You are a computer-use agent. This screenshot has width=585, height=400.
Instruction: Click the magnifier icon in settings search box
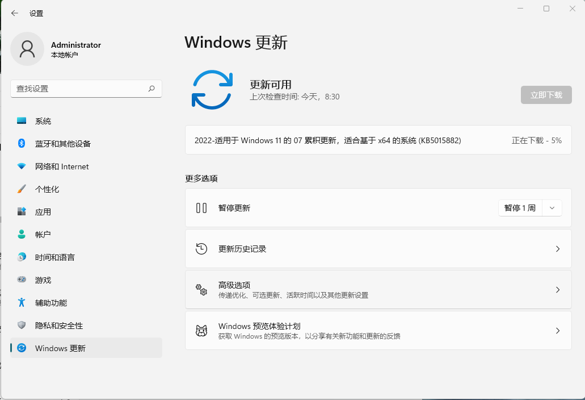tap(151, 89)
